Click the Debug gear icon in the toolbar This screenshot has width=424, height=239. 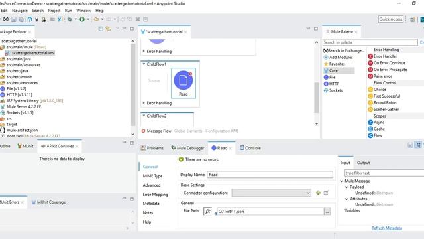[70, 19]
